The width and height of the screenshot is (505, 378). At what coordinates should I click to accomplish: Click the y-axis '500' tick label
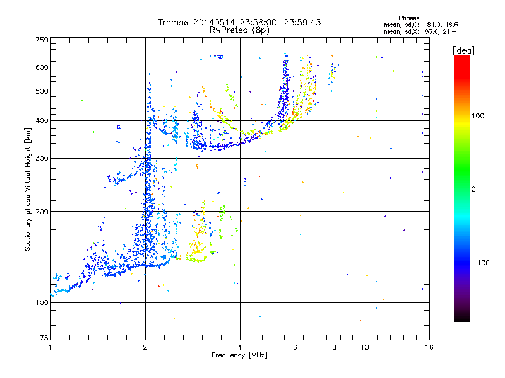42,91
